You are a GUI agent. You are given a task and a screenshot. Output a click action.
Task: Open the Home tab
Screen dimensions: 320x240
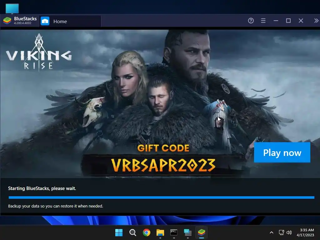pyautogui.click(x=70, y=21)
